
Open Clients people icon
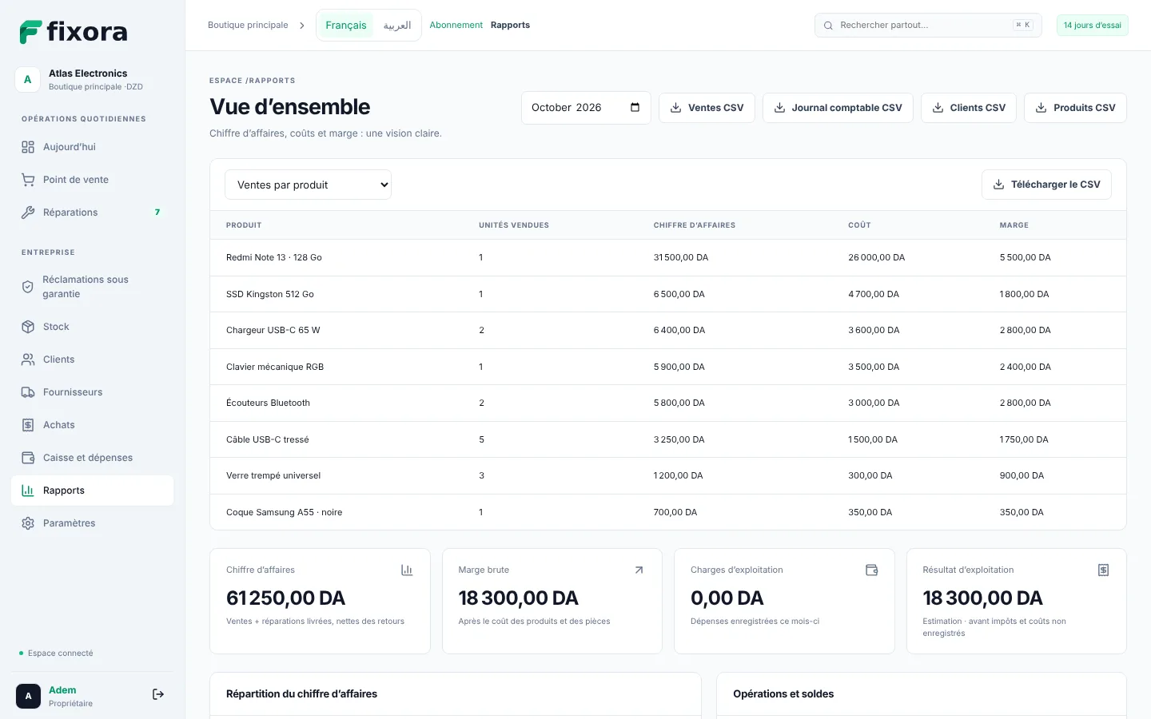pyautogui.click(x=28, y=359)
